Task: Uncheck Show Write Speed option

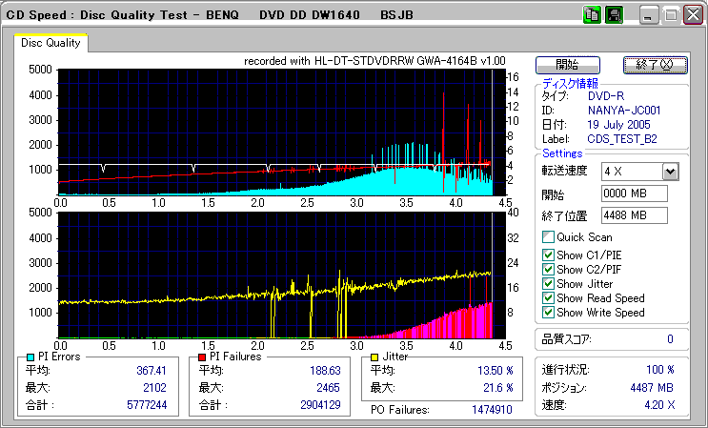Action: pyautogui.click(x=548, y=313)
